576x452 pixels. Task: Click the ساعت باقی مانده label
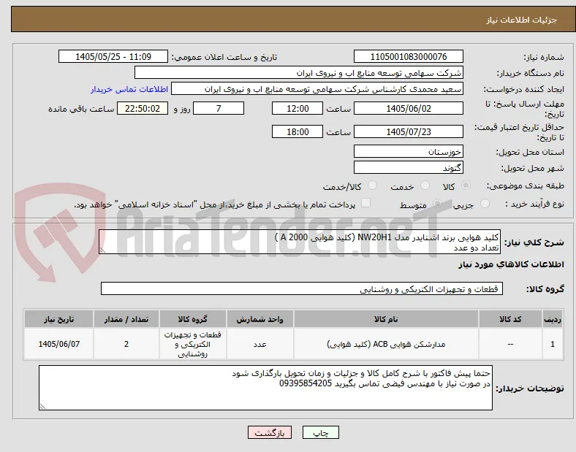[81, 109]
